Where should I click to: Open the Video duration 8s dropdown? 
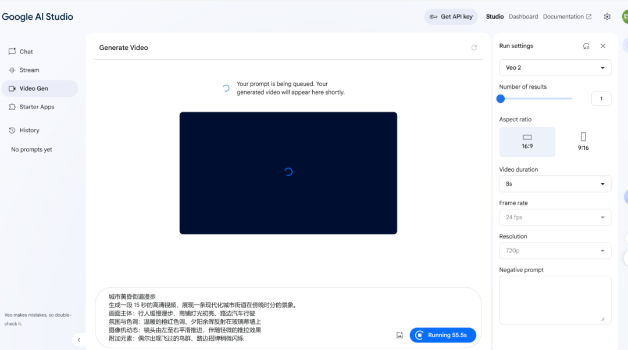pos(555,184)
